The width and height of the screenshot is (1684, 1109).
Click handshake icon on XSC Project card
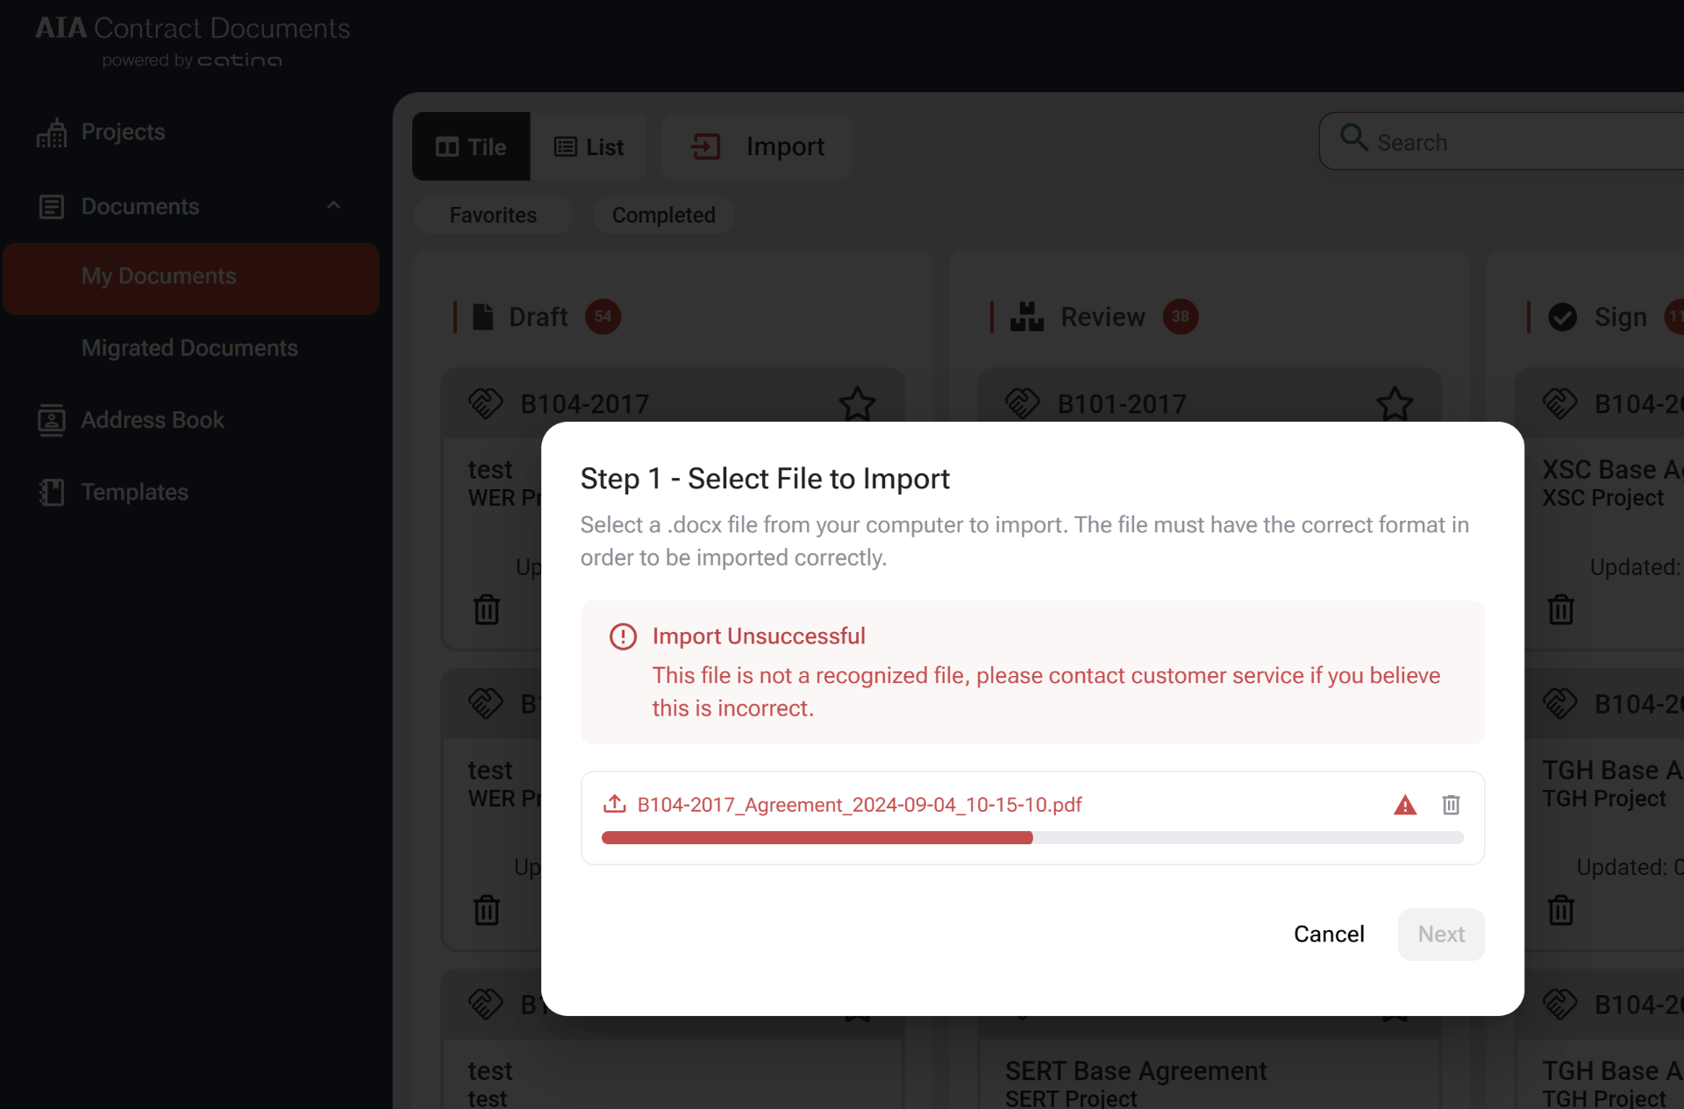[1559, 403]
